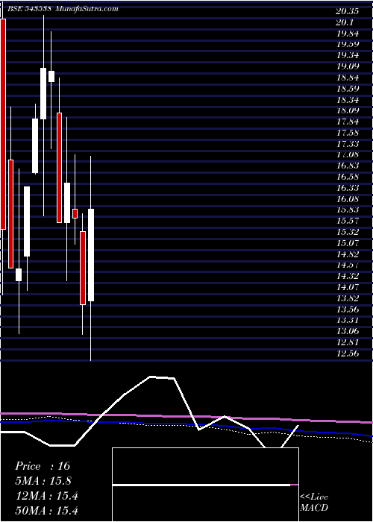Viewport: 373px width, 522px height.
Task: Click the 5MA : 15.8 readout
Action: click(x=43, y=480)
